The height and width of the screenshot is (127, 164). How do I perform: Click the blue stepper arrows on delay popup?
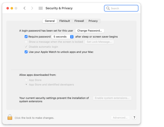[x=72, y=37]
